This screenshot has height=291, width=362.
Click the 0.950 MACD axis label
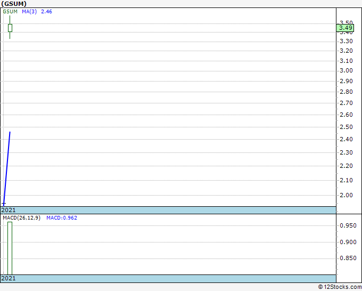tap(348, 225)
